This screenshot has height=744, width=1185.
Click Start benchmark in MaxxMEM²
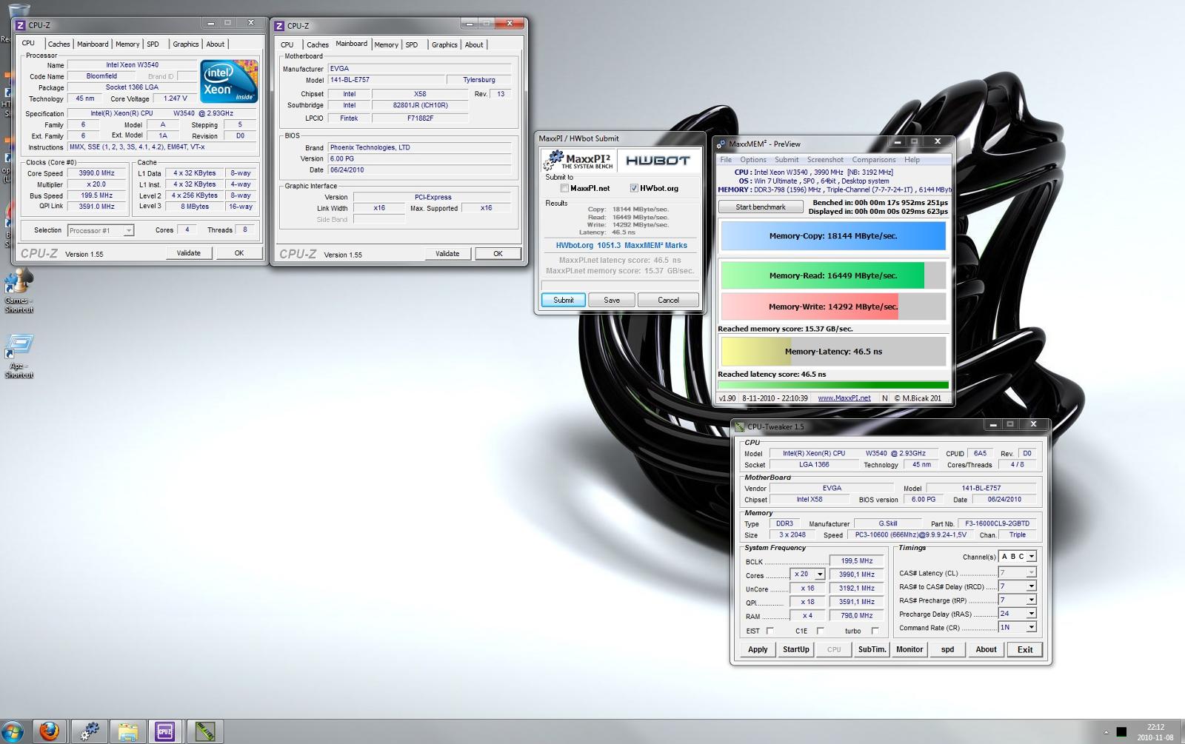pos(761,207)
